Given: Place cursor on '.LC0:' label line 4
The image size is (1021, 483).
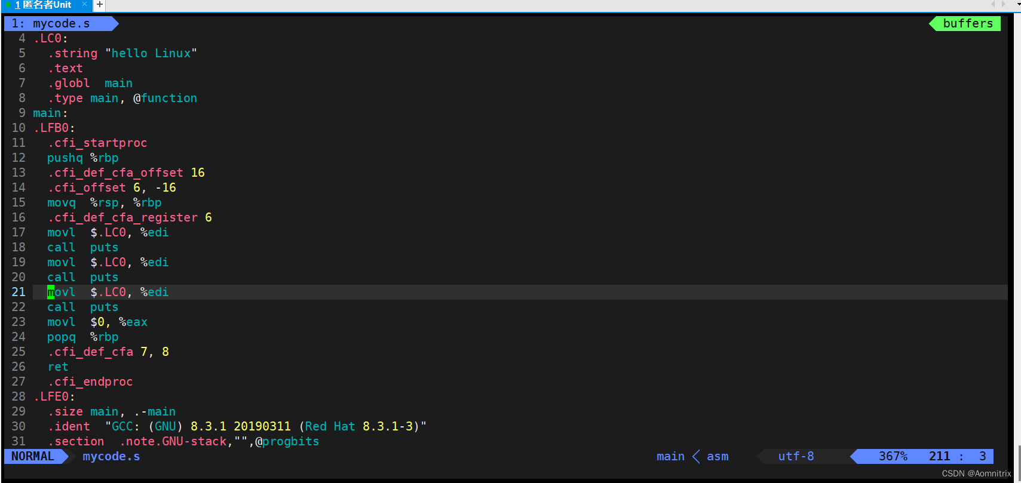Looking at the screenshot, I should click(51, 38).
